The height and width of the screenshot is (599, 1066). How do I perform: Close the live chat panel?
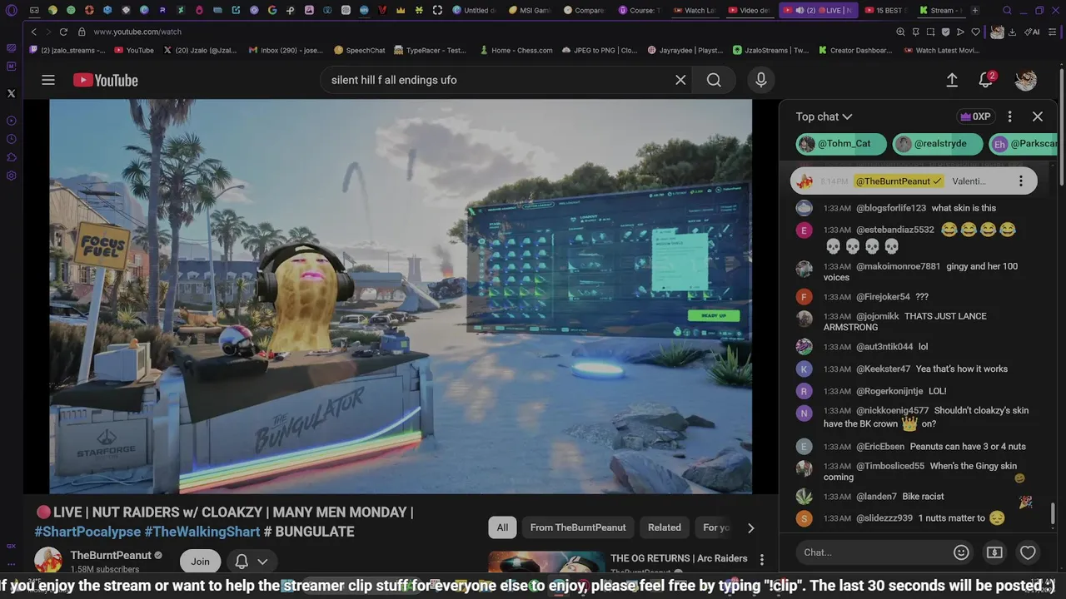pyautogui.click(x=1038, y=116)
